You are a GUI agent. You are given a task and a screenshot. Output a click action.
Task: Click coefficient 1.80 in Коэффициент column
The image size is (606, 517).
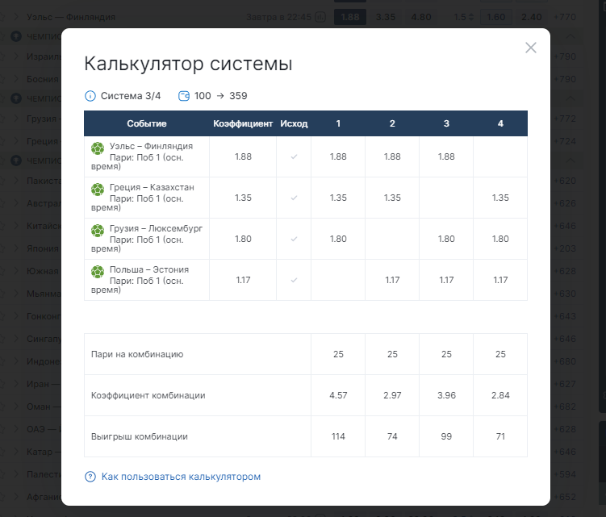[x=243, y=239]
